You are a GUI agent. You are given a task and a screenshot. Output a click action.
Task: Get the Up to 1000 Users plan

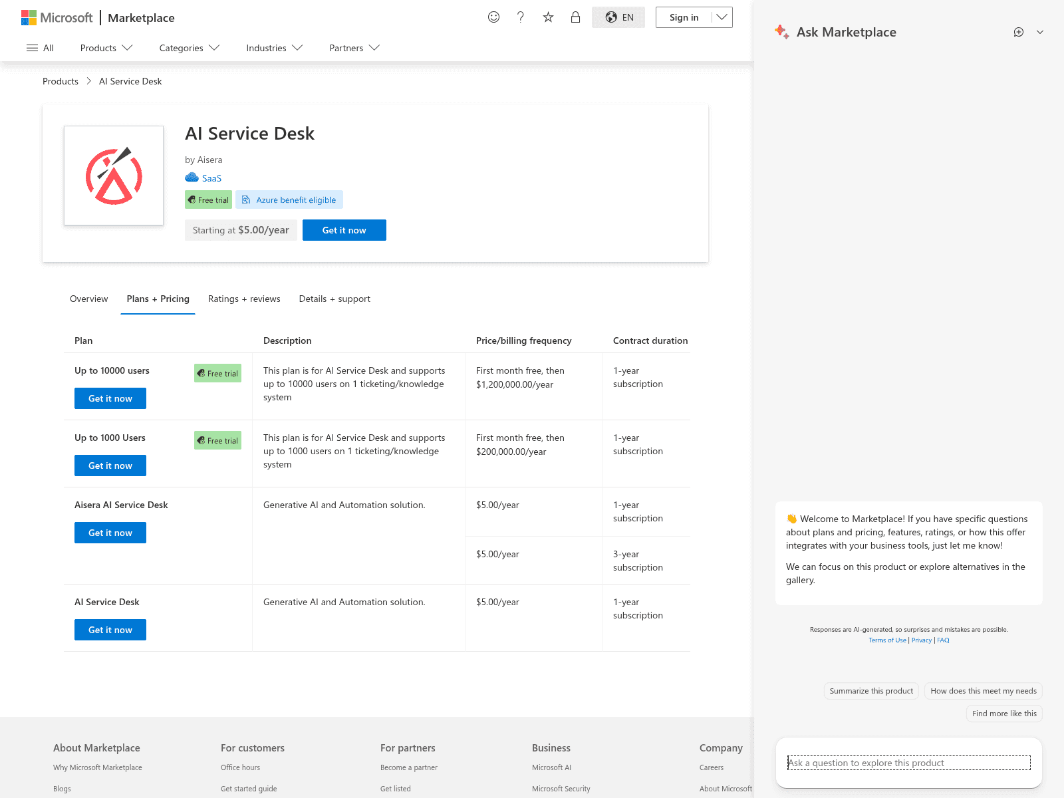(110, 465)
